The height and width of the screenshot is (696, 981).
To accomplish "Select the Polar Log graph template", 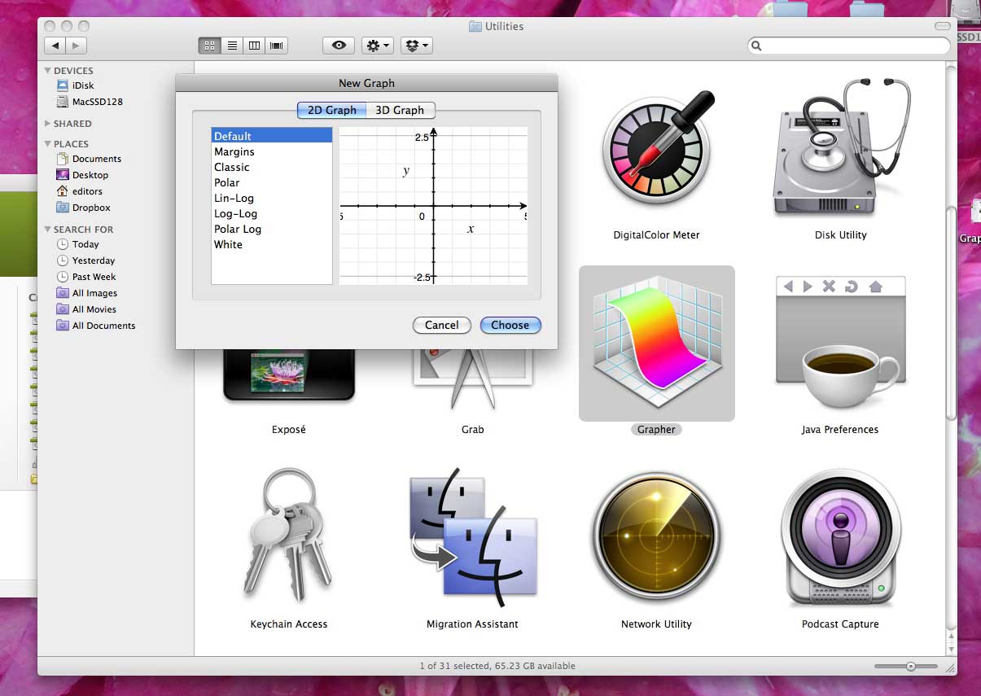I will click(x=272, y=229).
